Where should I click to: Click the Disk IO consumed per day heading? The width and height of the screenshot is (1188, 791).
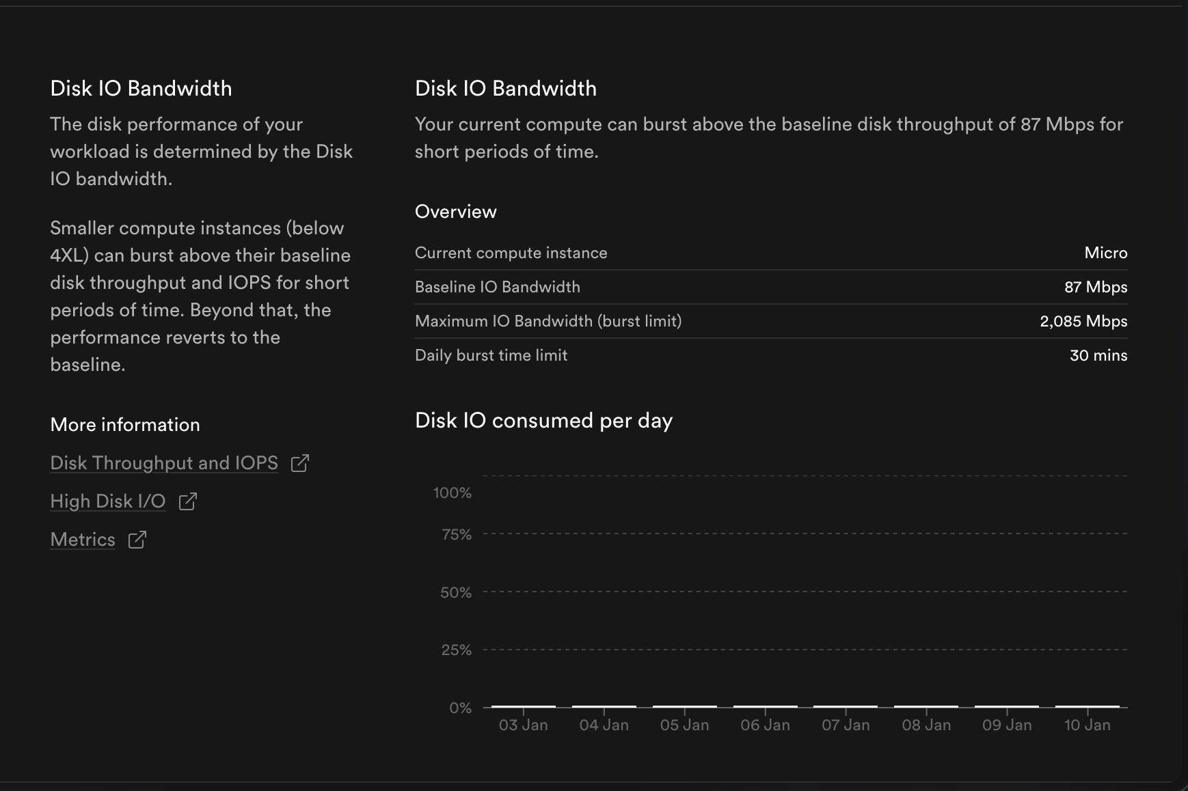pyautogui.click(x=543, y=421)
